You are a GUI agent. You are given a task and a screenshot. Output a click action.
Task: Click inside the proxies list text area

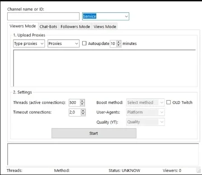[104, 68]
